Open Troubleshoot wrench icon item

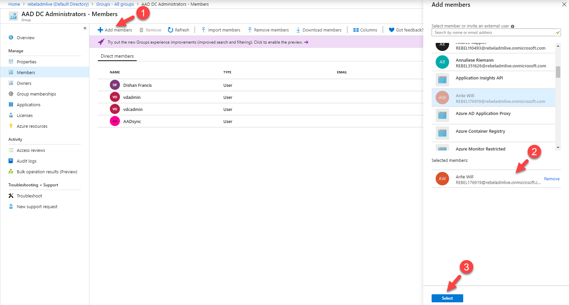pos(11,196)
